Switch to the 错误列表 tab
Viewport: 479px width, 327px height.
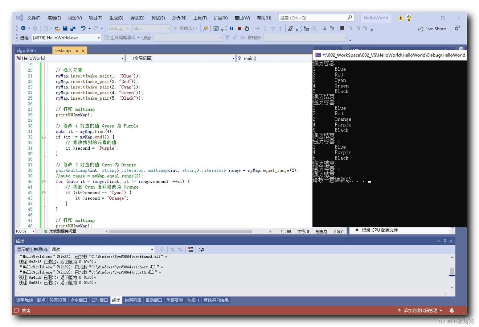[133, 300]
